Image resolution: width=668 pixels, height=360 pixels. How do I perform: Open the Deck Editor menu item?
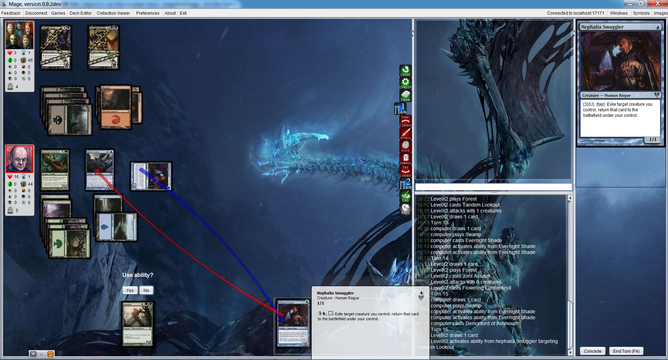click(80, 13)
